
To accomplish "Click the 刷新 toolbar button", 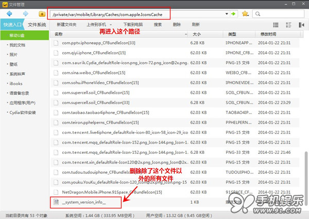I will coord(196,25).
